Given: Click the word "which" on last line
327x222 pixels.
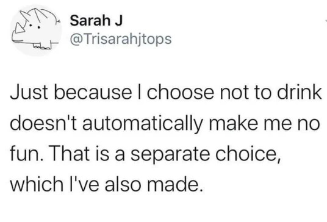Looking at the screenshot, I should (x=37, y=184).
